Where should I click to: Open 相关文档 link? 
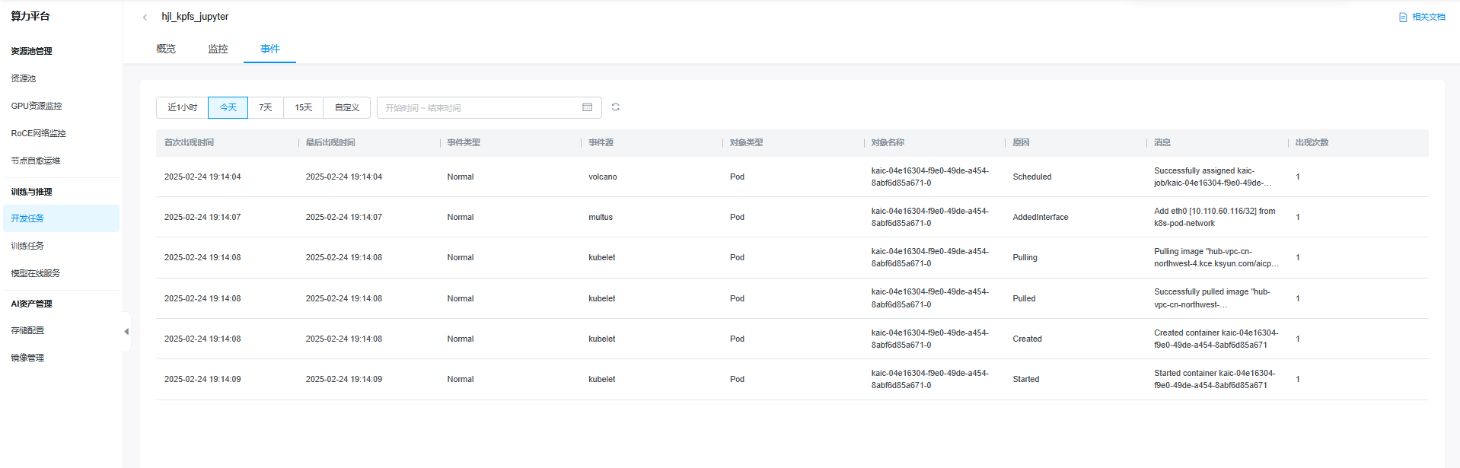pyautogui.click(x=1428, y=17)
